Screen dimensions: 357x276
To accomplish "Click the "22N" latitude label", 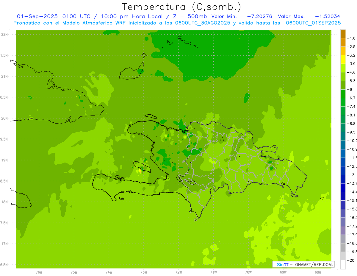I will tap(4, 35).
